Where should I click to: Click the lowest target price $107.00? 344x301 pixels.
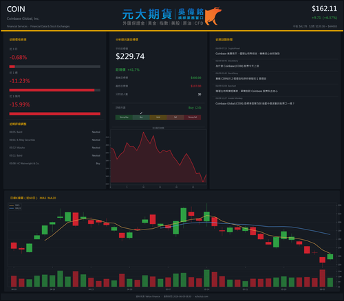tap(196, 86)
